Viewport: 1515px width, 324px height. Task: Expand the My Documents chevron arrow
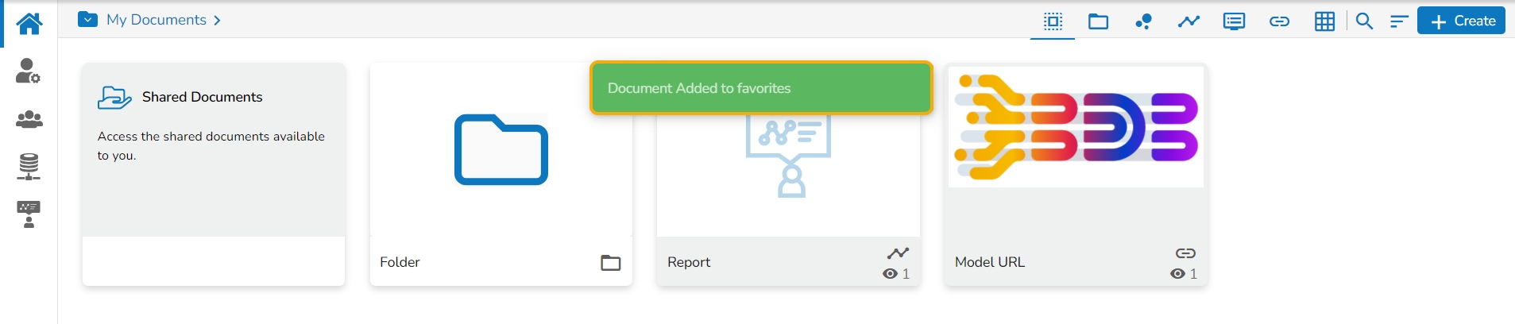click(x=217, y=20)
